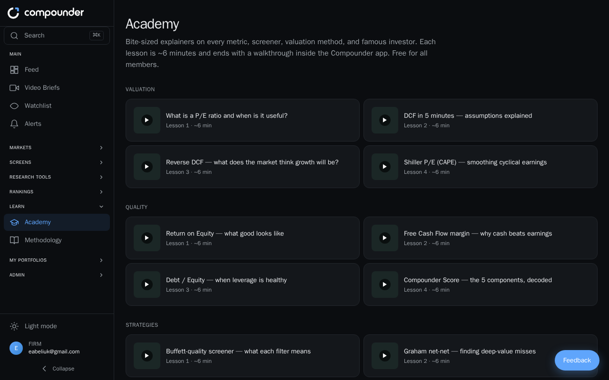Play the Shiller P/E (CAPE) lesson
Viewport: 609px width, 380px height.
click(385, 167)
